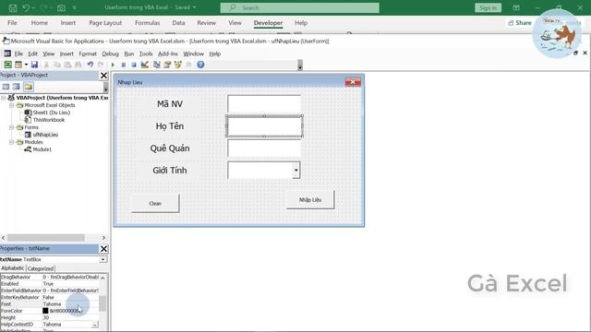The image size is (591, 332).
Task: Select Module1 in project tree
Action: [42, 149]
